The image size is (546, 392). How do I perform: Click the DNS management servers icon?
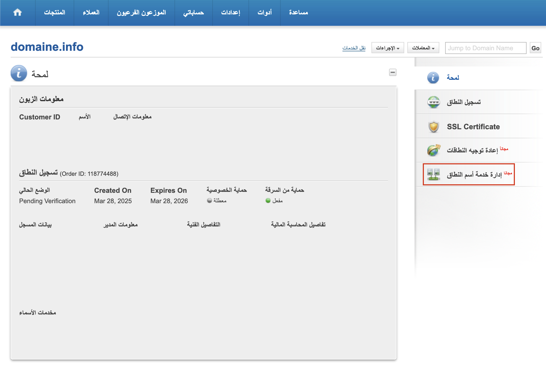click(x=433, y=174)
